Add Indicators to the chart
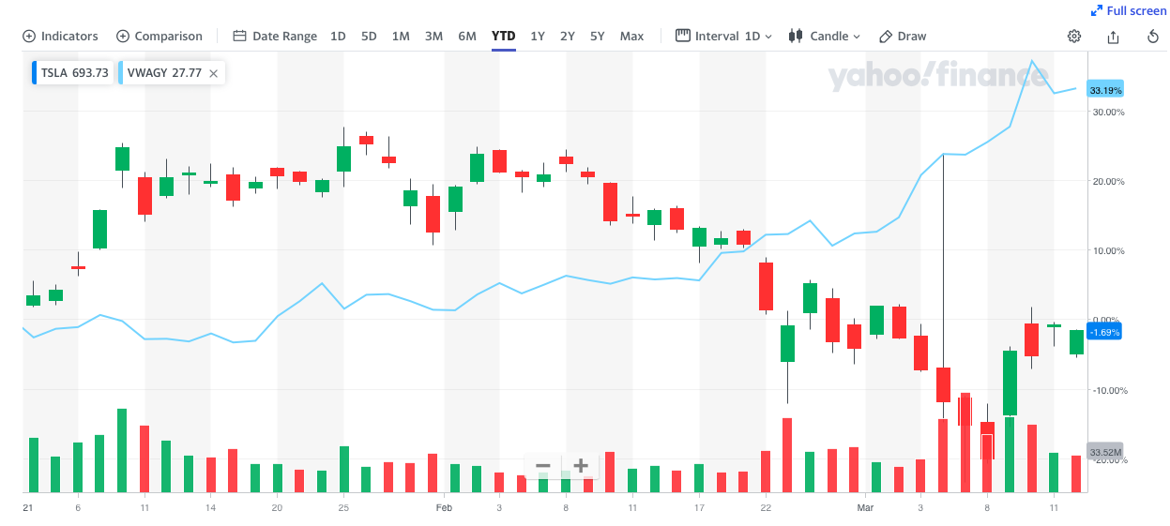This screenshot has width=1170, height=526. point(60,37)
